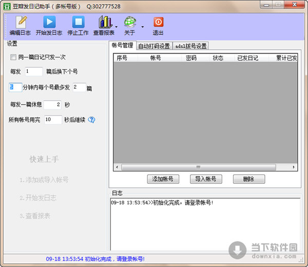The width and height of the screenshot is (308, 267).
Task: Click the 添加帐号 button
Action: 163,179
